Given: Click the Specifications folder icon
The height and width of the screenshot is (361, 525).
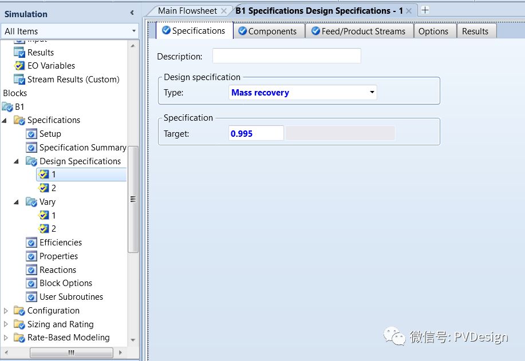Looking at the screenshot, I should [19, 120].
